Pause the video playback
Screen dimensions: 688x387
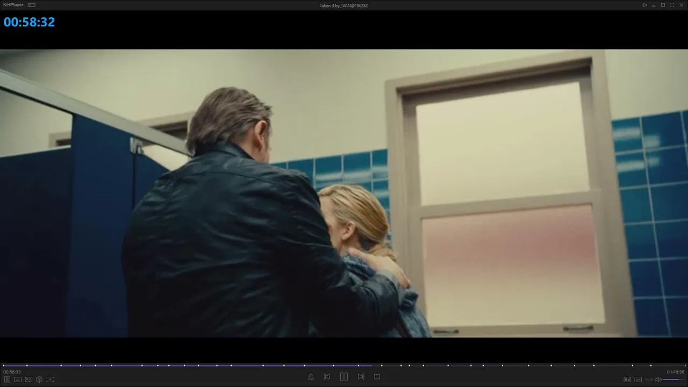click(344, 377)
